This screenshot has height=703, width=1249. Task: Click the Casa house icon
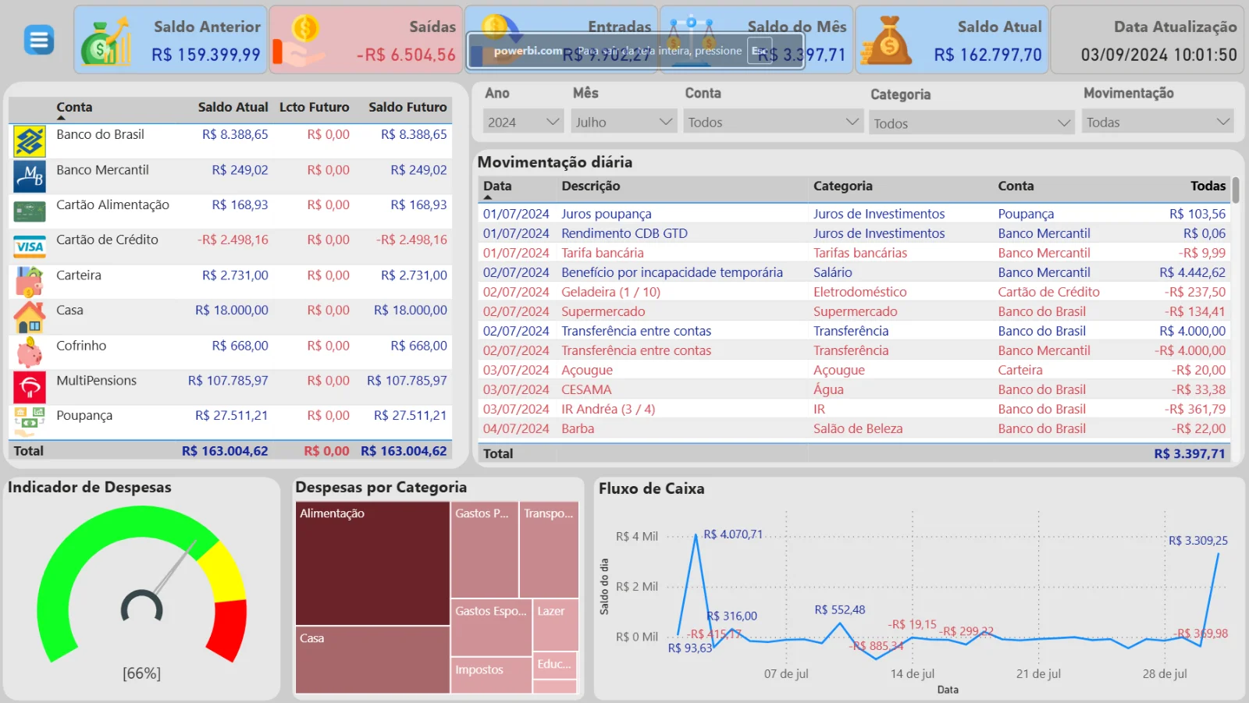point(30,317)
